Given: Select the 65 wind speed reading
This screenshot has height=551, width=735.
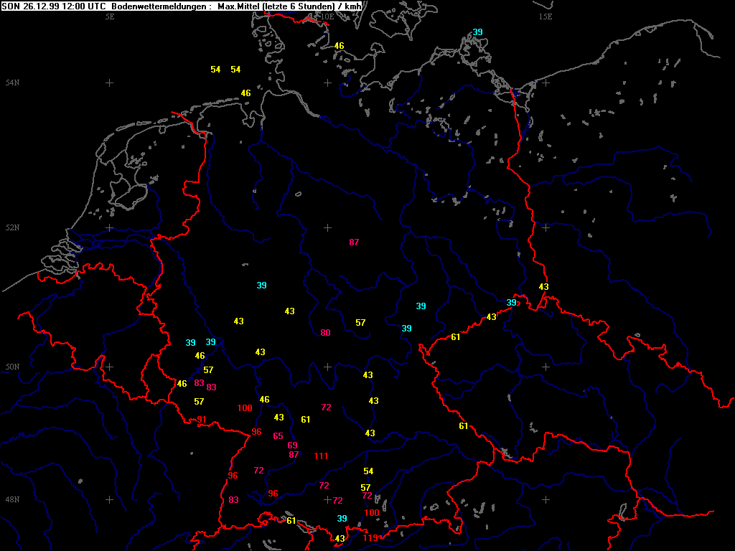Looking at the screenshot, I should (278, 436).
